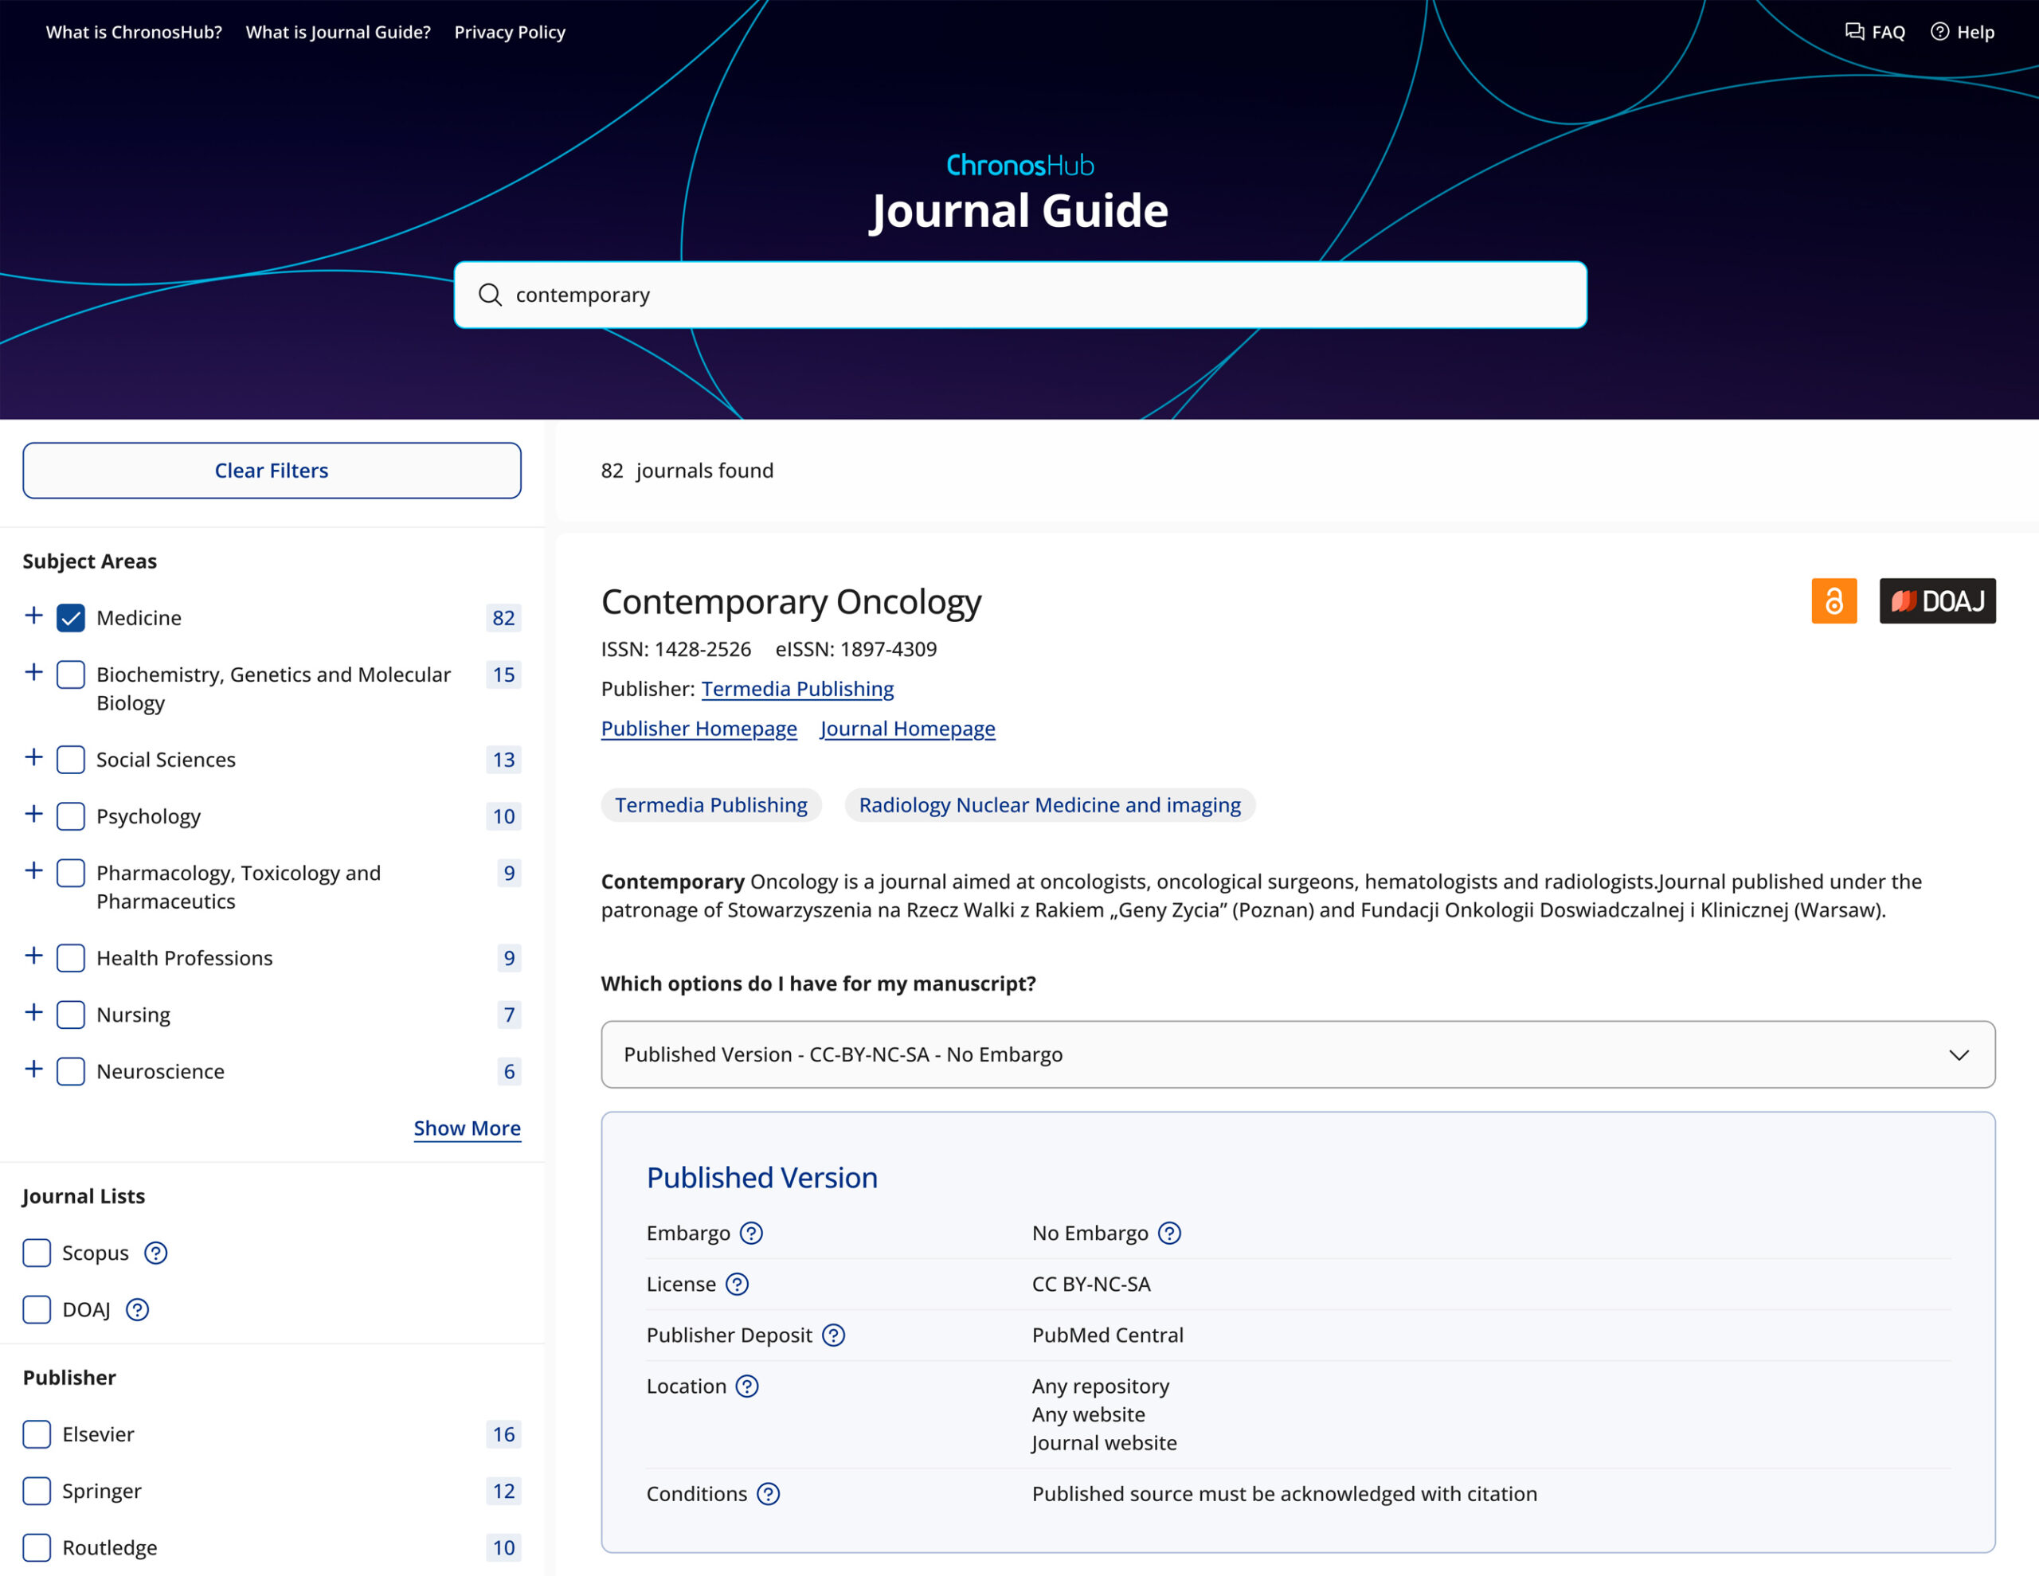Open the What is ChronosHub? menu item
Screen dimensions: 2039x1576
pos(134,31)
